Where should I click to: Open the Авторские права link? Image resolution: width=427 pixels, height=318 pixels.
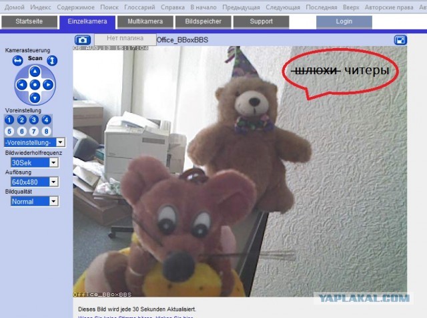coord(389,7)
